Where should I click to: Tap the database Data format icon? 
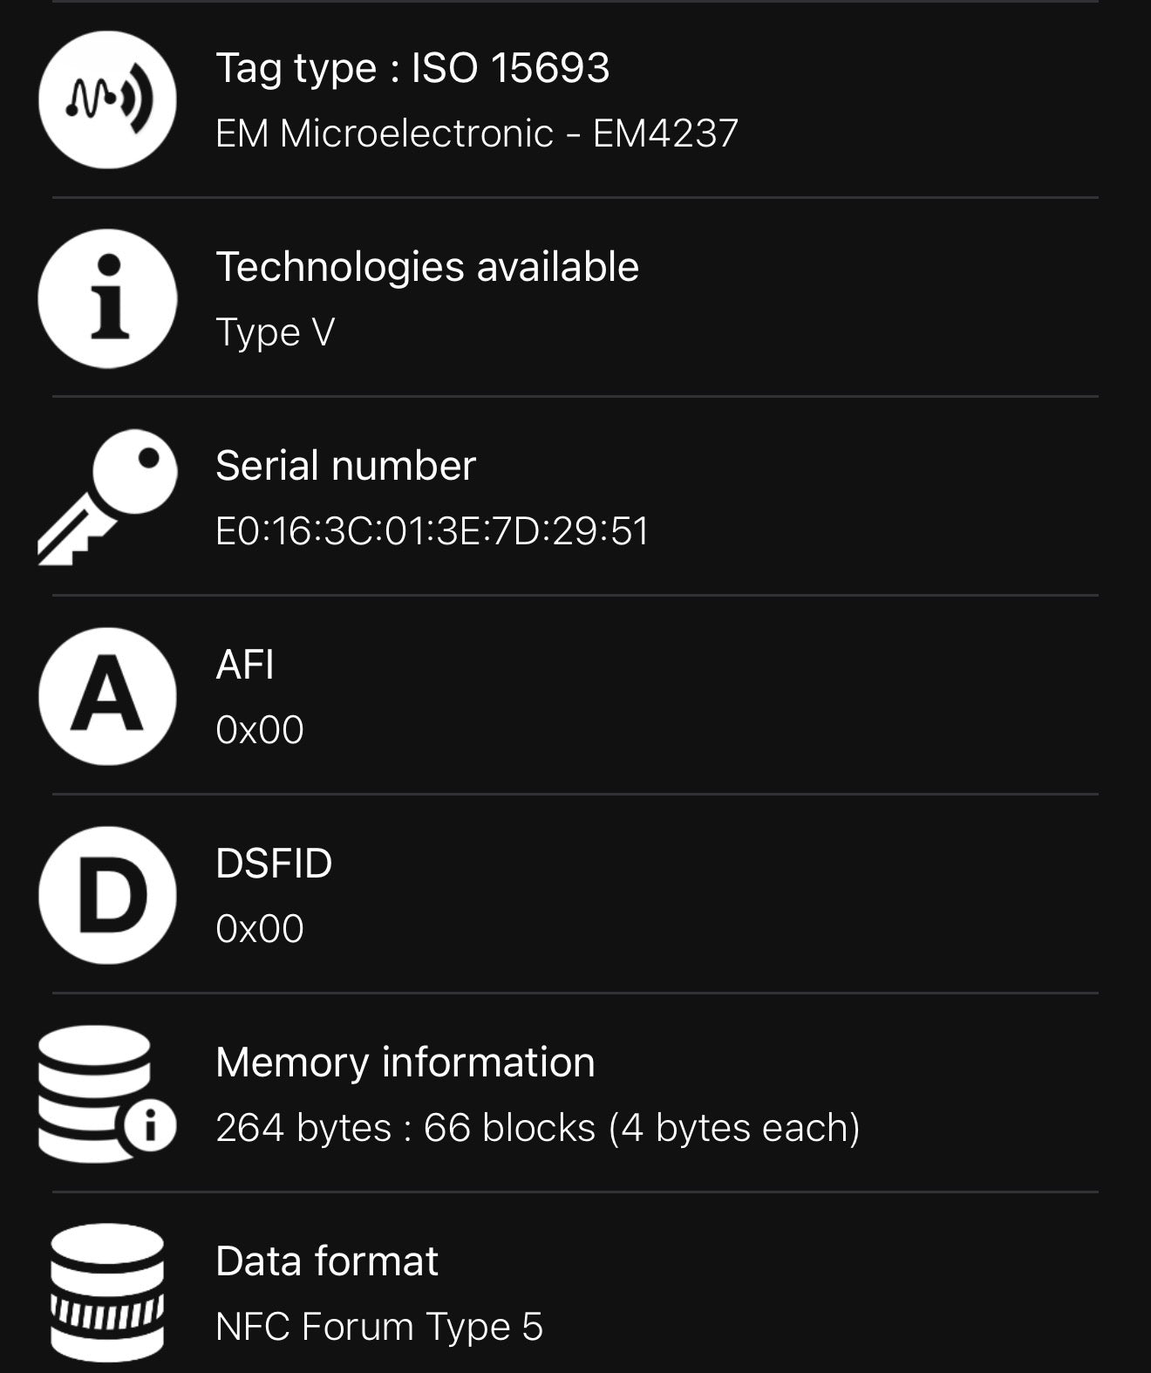tap(107, 1293)
